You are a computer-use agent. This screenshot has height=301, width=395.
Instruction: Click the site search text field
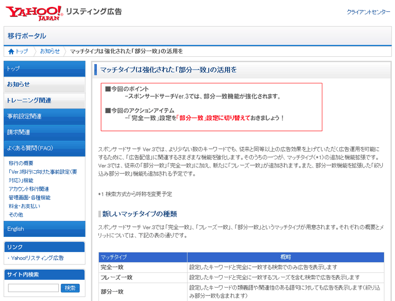point(34,288)
